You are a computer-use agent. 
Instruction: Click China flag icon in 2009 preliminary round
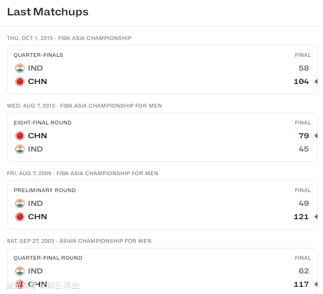pos(20,217)
